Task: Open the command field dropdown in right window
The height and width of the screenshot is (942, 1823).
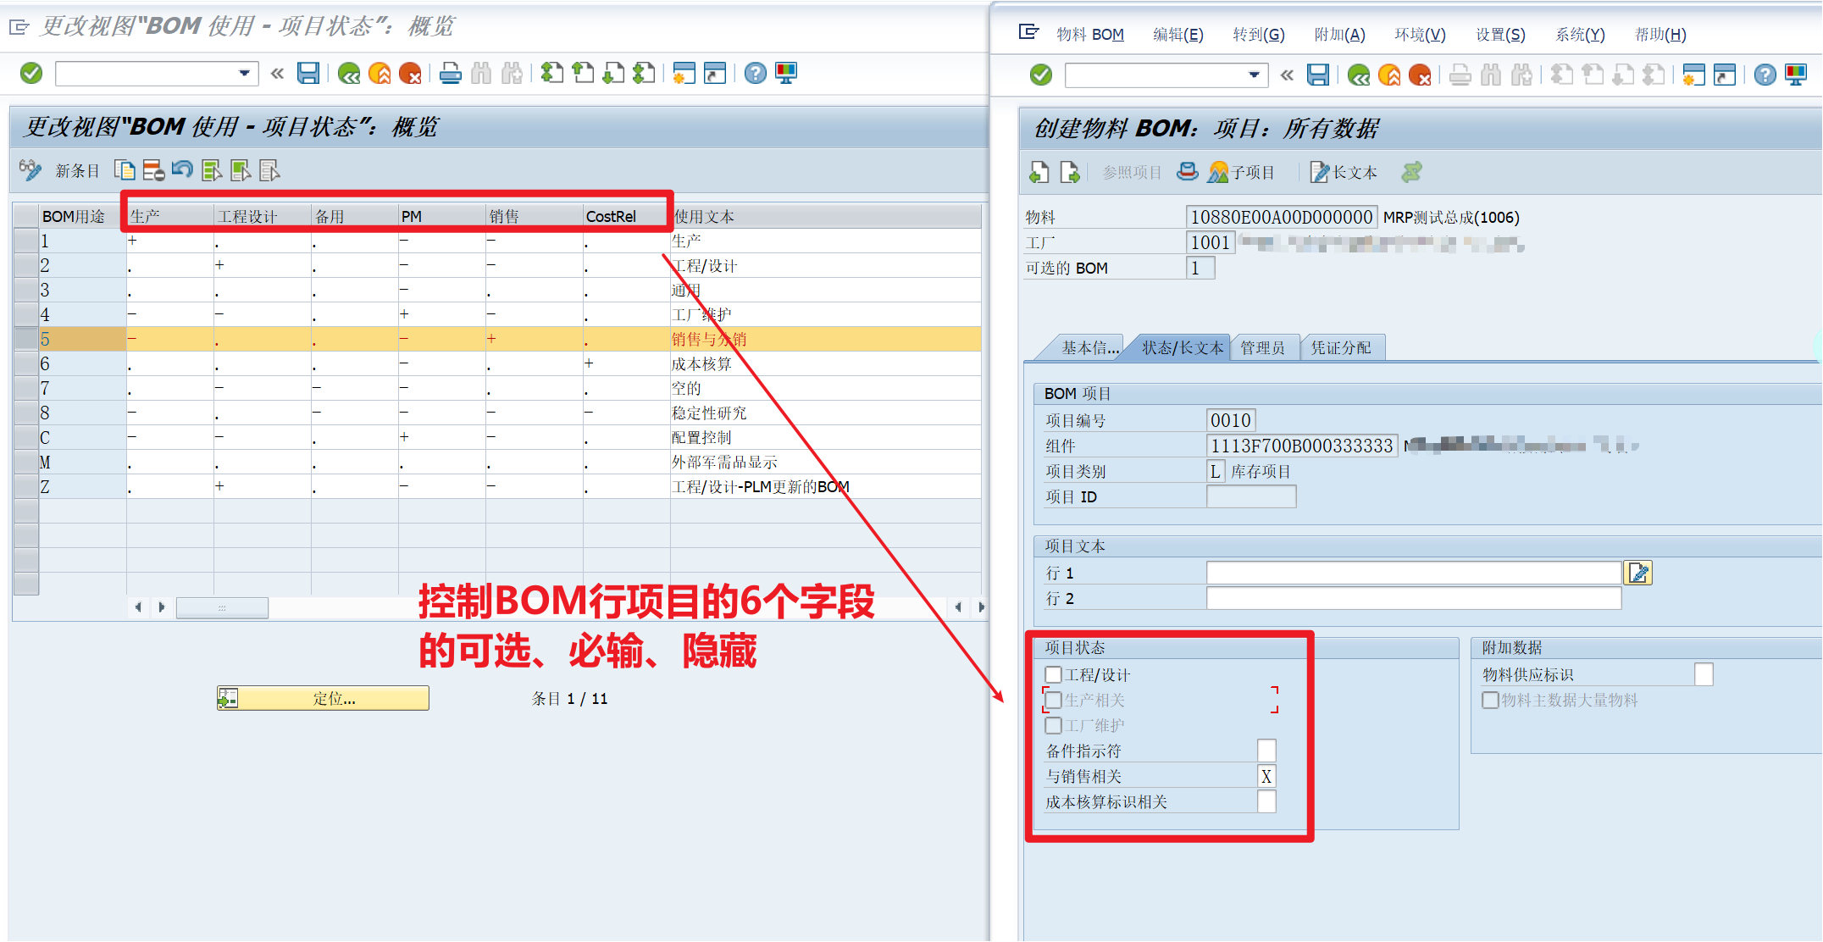Action: pos(1252,75)
